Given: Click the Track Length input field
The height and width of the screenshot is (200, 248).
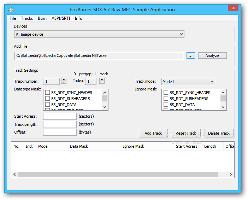Looking at the screenshot, I should click(x=60, y=124).
